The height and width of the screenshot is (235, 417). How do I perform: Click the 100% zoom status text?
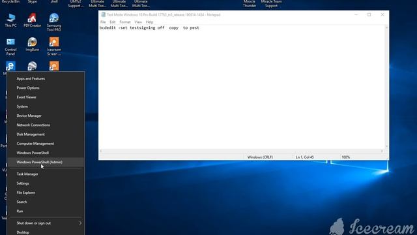346,157
